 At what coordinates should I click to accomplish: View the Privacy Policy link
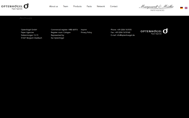86,32
